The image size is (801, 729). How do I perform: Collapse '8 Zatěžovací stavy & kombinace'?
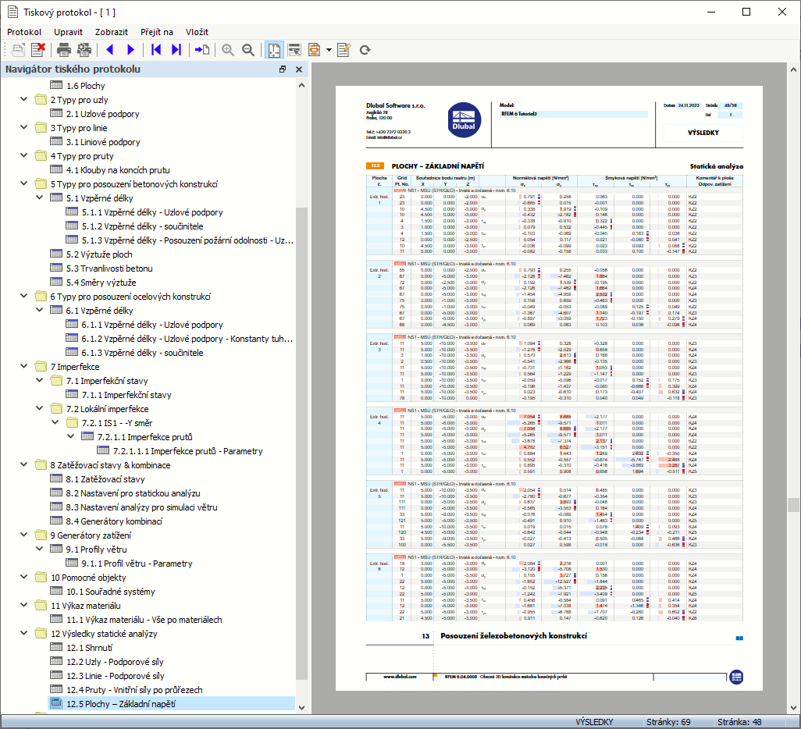[24, 464]
